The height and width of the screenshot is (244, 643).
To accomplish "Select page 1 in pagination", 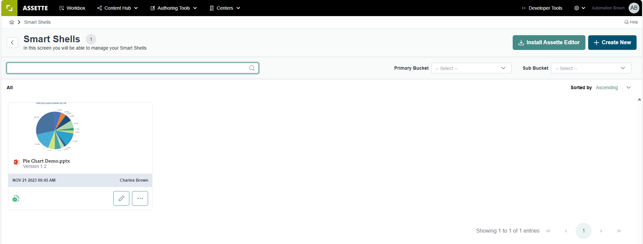I will 583,231.
